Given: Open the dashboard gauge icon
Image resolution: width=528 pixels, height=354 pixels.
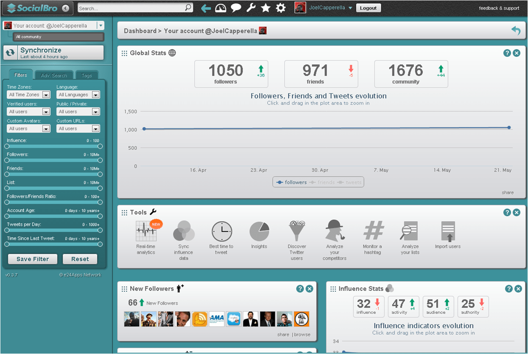Looking at the screenshot, I should (221, 8).
